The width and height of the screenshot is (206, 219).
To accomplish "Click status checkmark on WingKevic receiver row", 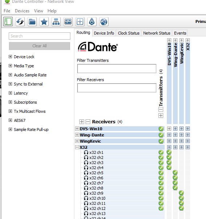I will point(161,141).
